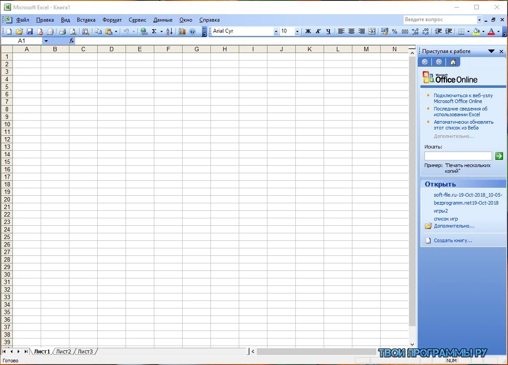The width and height of the screenshot is (508, 365).
Task: Increase indent in formatting toolbar
Action: [x=449, y=31]
